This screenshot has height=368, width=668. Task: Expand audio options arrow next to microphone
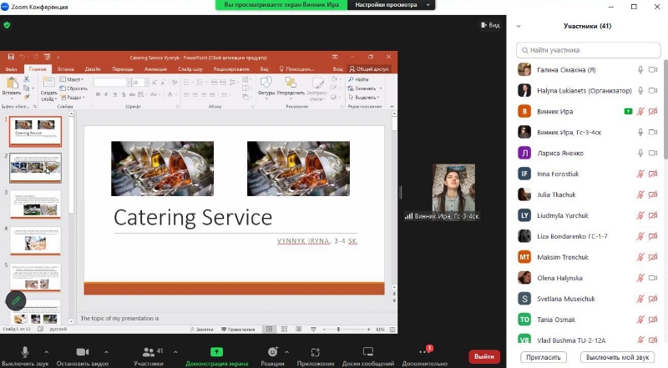[x=47, y=352]
